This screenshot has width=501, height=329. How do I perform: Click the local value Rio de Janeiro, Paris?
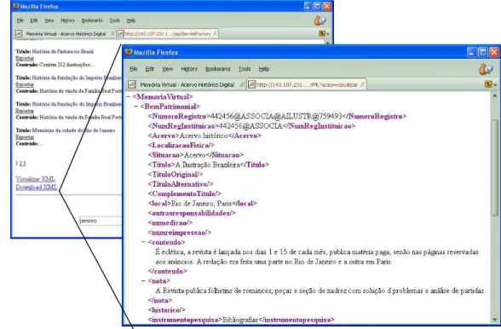pos(202,204)
